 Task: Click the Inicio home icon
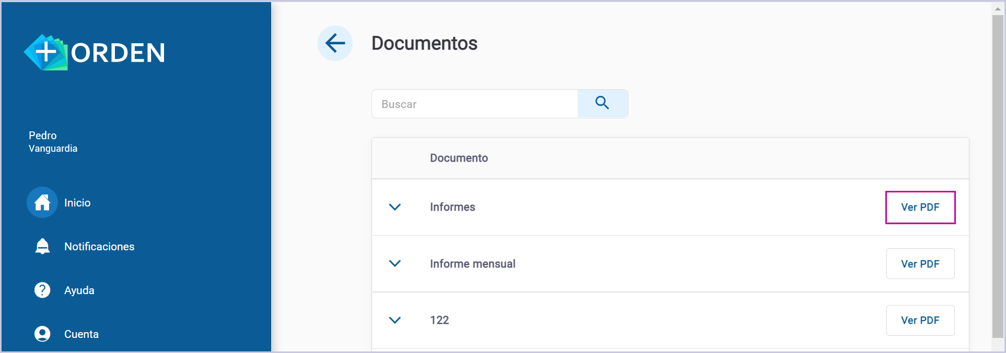42,202
